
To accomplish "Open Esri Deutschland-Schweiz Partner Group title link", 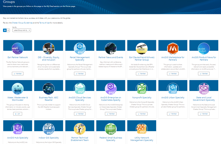I will tap(142, 59).
